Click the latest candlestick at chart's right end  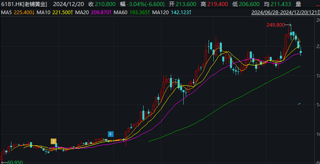pyautogui.click(x=301, y=52)
